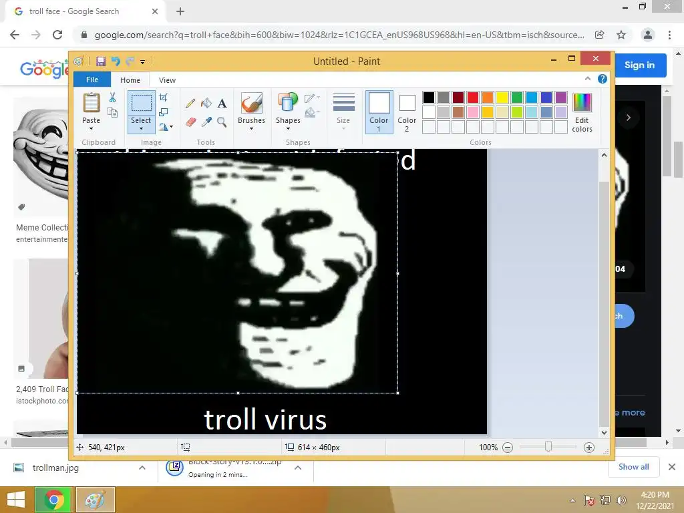Click Chrome reload page icon
684x513 pixels.
tap(57, 35)
